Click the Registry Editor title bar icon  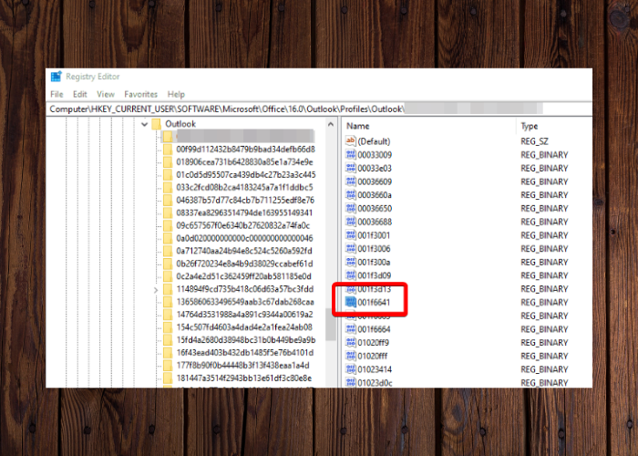pos(56,76)
